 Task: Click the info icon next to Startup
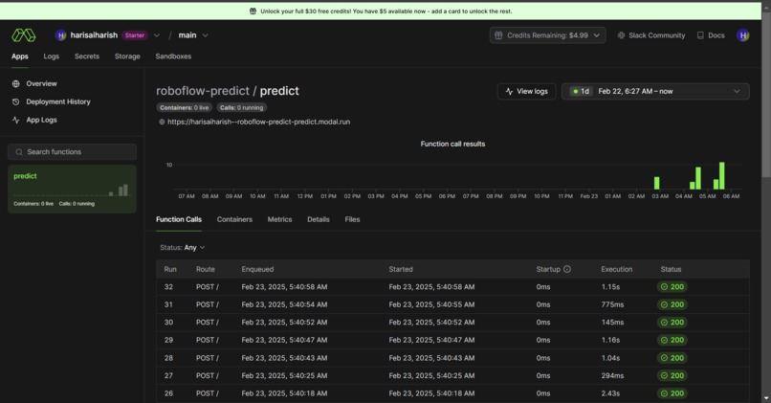[x=567, y=269]
